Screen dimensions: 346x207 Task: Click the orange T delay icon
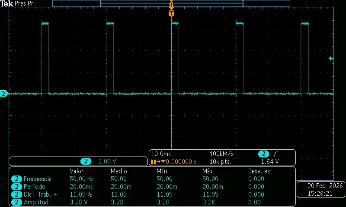pyautogui.click(x=154, y=162)
